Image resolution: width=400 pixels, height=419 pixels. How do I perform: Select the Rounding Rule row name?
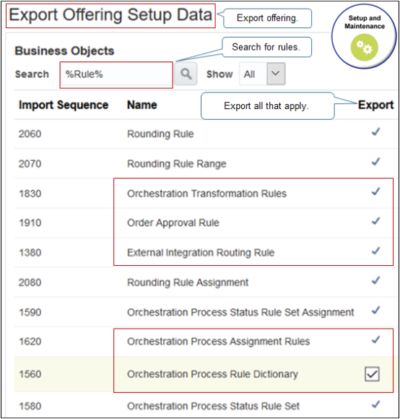(160, 134)
